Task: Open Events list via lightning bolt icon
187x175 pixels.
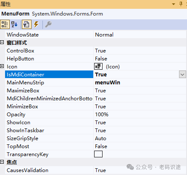Action: 36,24
